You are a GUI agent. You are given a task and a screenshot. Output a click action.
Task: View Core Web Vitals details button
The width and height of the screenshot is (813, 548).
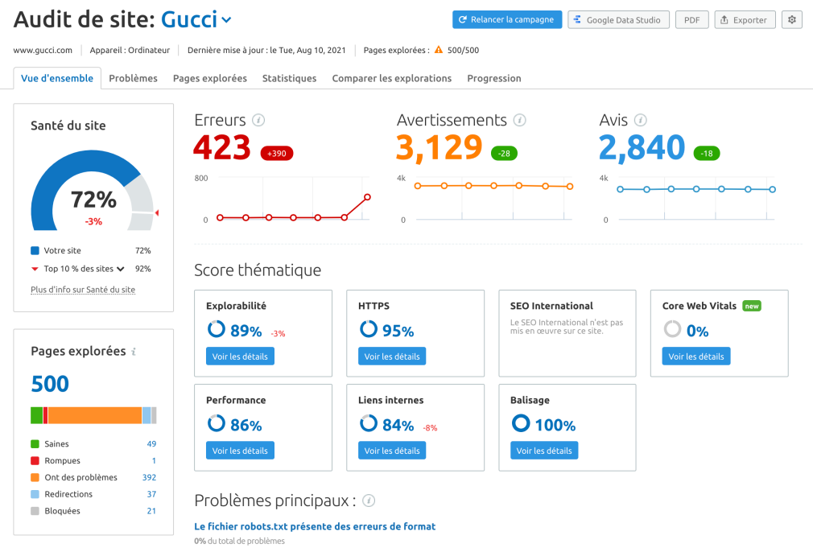[x=695, y=356]
